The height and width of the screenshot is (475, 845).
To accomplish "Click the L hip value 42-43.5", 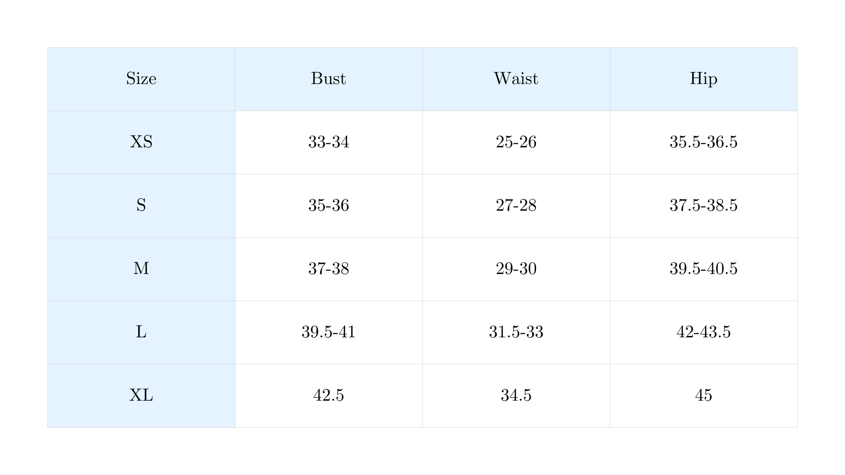I will (703, 332).
